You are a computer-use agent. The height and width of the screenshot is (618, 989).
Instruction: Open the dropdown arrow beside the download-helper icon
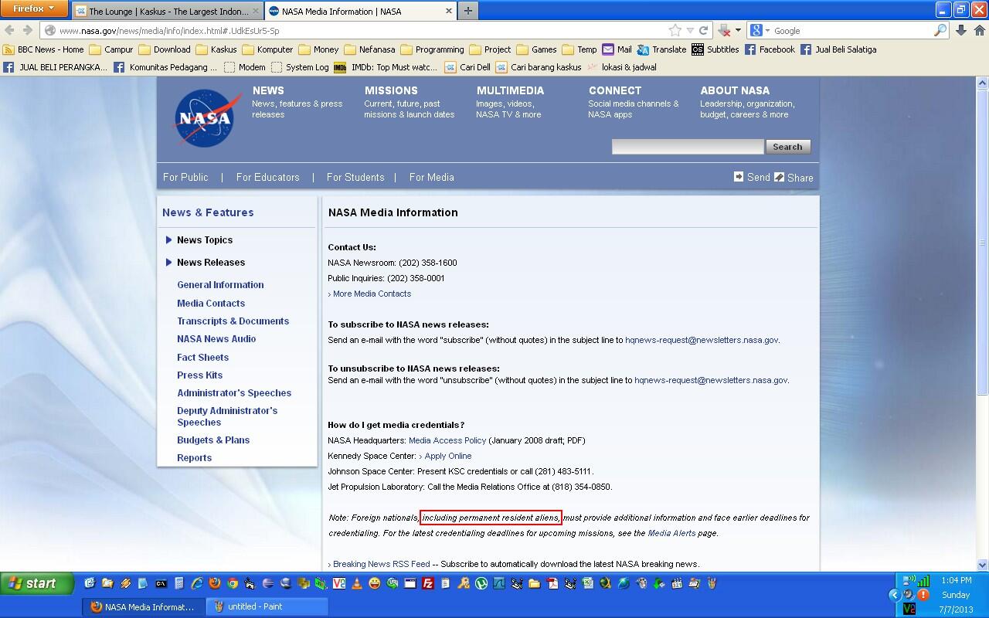click(738, 31)
